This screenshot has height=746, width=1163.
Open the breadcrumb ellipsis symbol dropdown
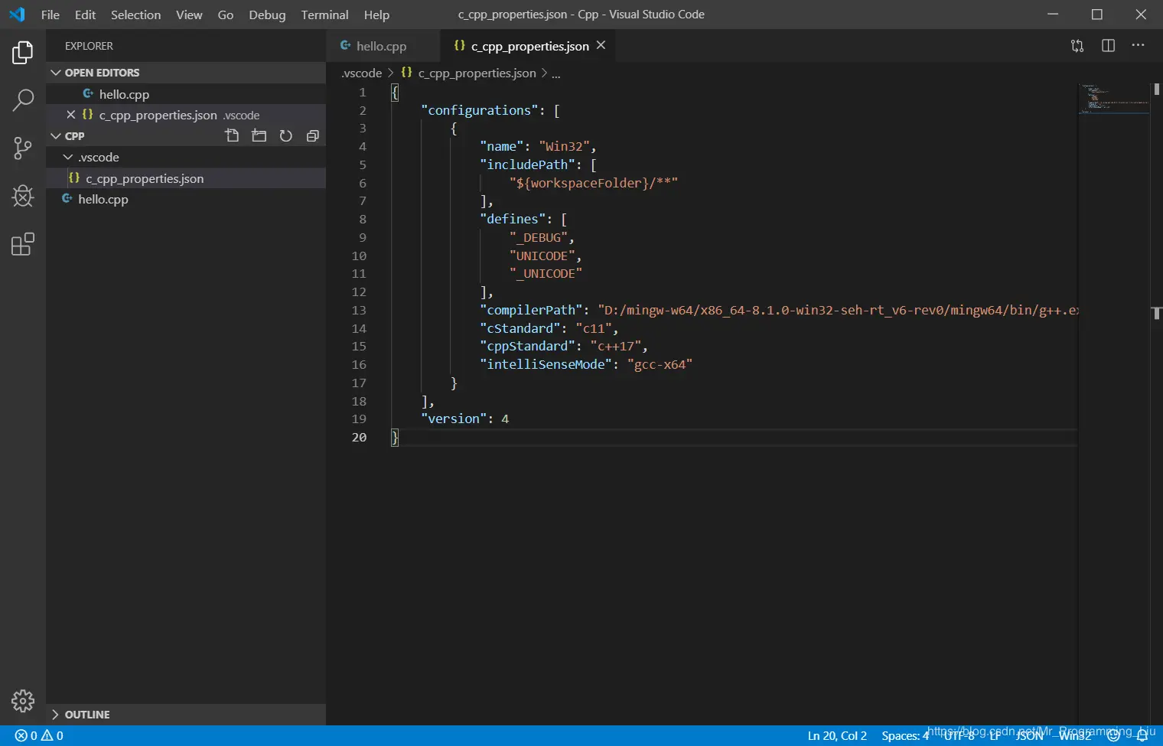coord(556,73)
